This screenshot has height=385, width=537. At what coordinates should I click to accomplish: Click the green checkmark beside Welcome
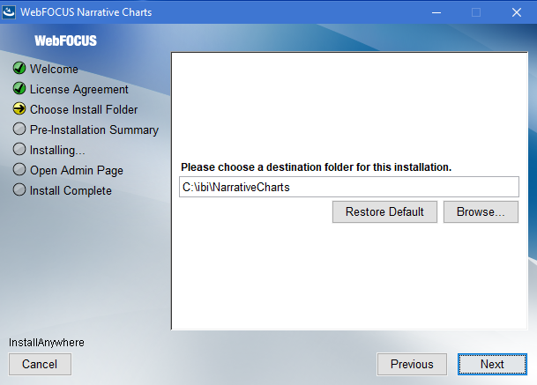tap(19, 68)
